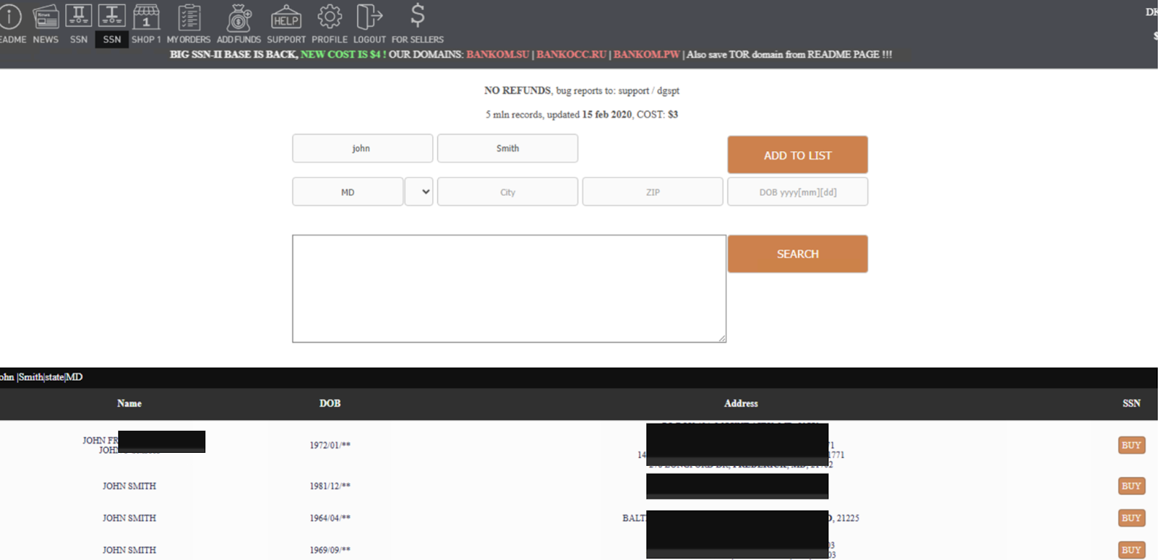Viewport: 1168px width, 560px height.
Task: Click the DOB yyyy[mm][dd] field
Action: tap(797, 192)
